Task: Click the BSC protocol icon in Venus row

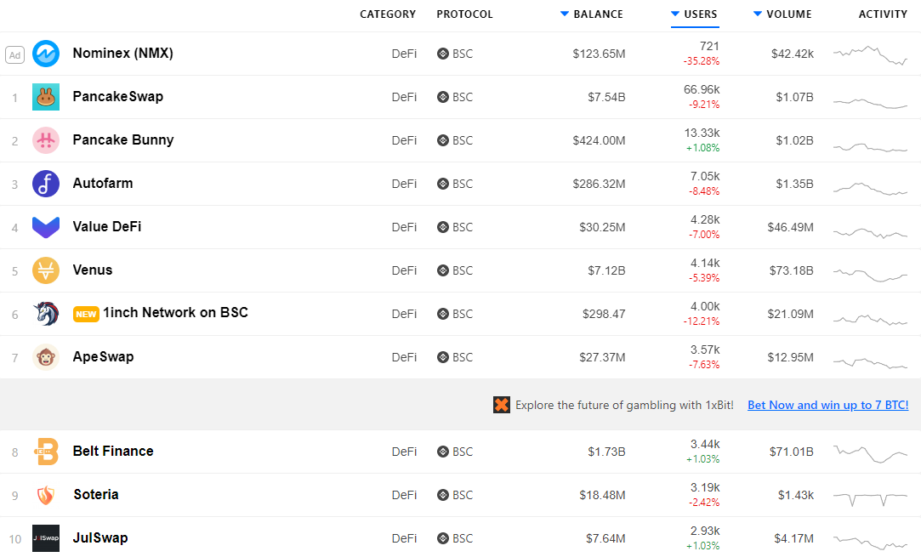Action: pyautogui.click(x=443, y=270)
